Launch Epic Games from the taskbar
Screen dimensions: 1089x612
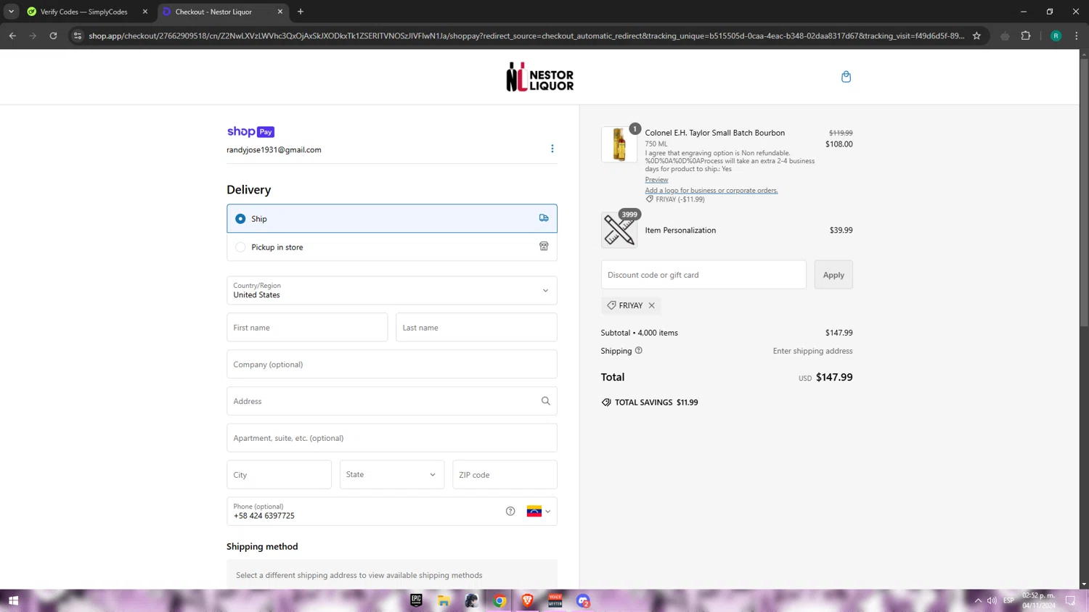[416, 600]
